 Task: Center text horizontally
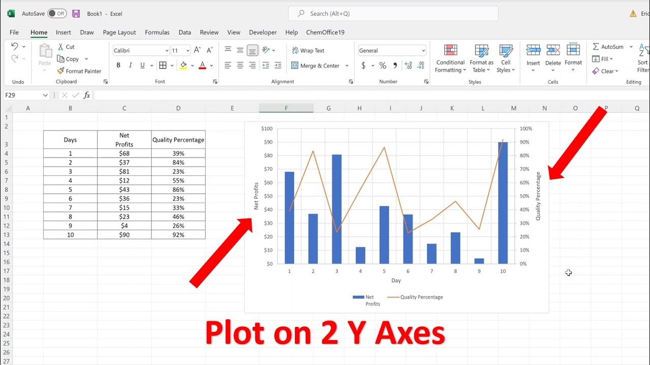240,65
